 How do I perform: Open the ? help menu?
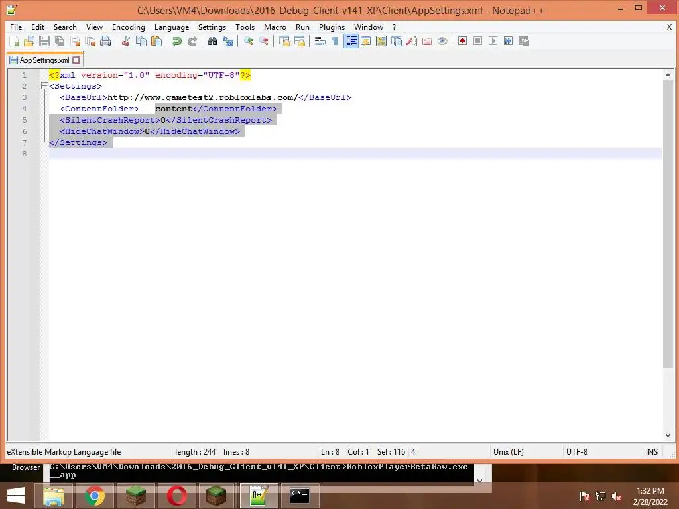394,27
